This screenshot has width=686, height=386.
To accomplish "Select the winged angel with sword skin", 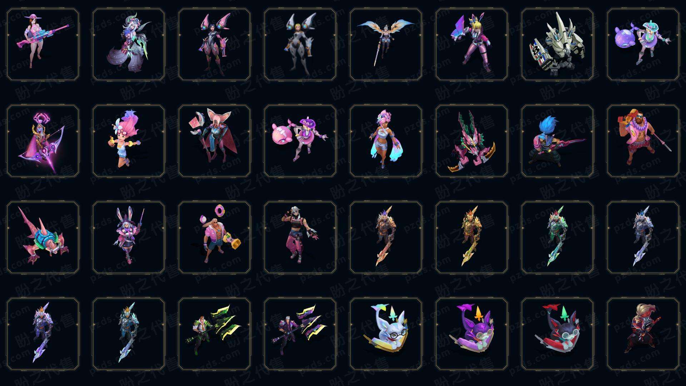I will coord(386,44).
